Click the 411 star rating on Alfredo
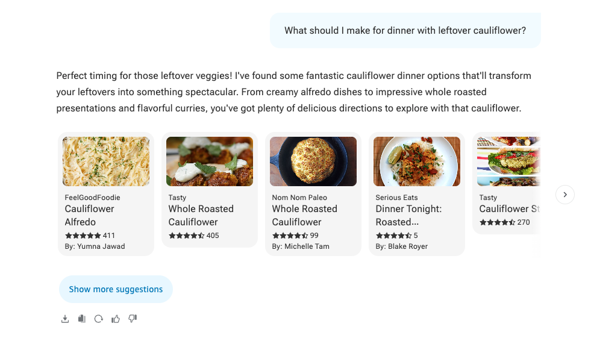Viewport: 591px width, 338px height. [x=90, y=236]
